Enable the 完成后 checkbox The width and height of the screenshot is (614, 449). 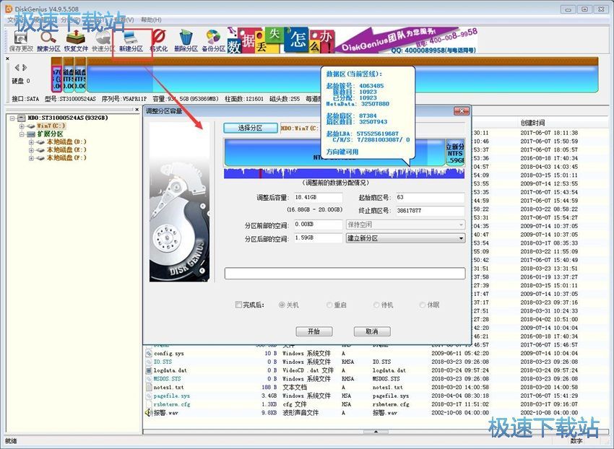238,305
